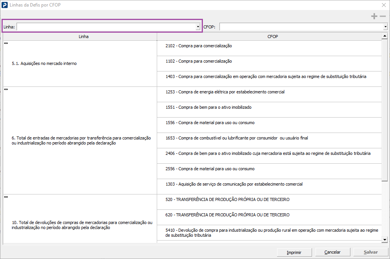
Task: Close the Linhas da Defis por CFOP window
Action: (383, 5)
